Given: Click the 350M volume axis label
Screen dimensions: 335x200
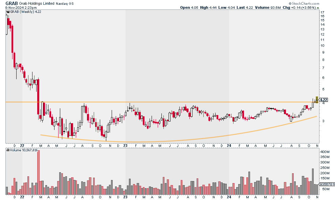Looking at the screenshot, I should [x=325, y=157].
